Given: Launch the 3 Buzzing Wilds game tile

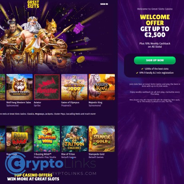Looking at the screenshot, I should (x=47, y=139).
